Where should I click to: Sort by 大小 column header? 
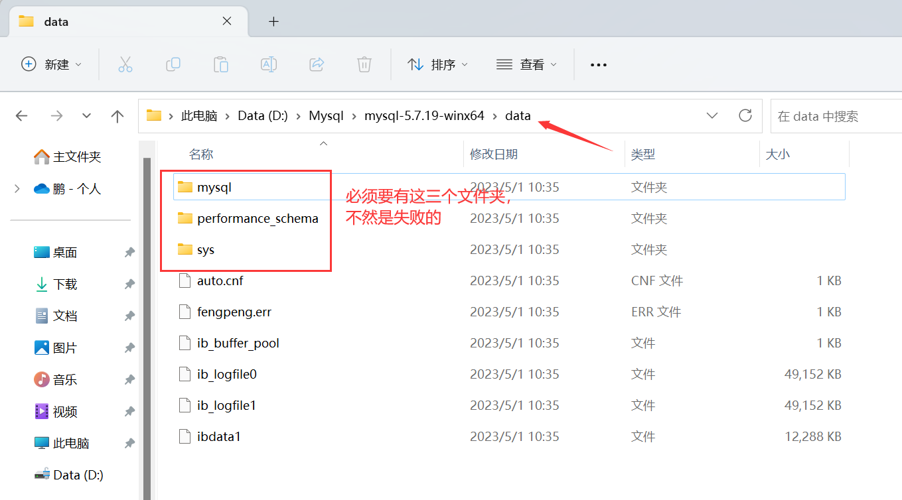coord(778,155)
